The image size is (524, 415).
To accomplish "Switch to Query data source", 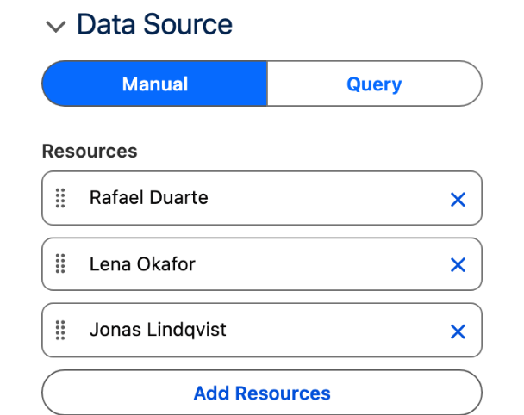I will click(x=375, y=84).
